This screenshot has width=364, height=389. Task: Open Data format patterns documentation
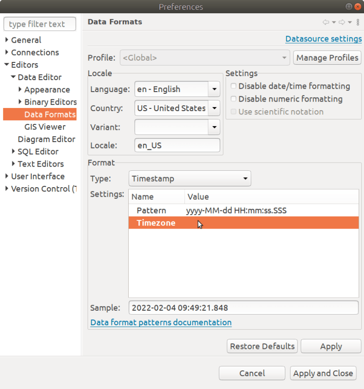(161, 322)
